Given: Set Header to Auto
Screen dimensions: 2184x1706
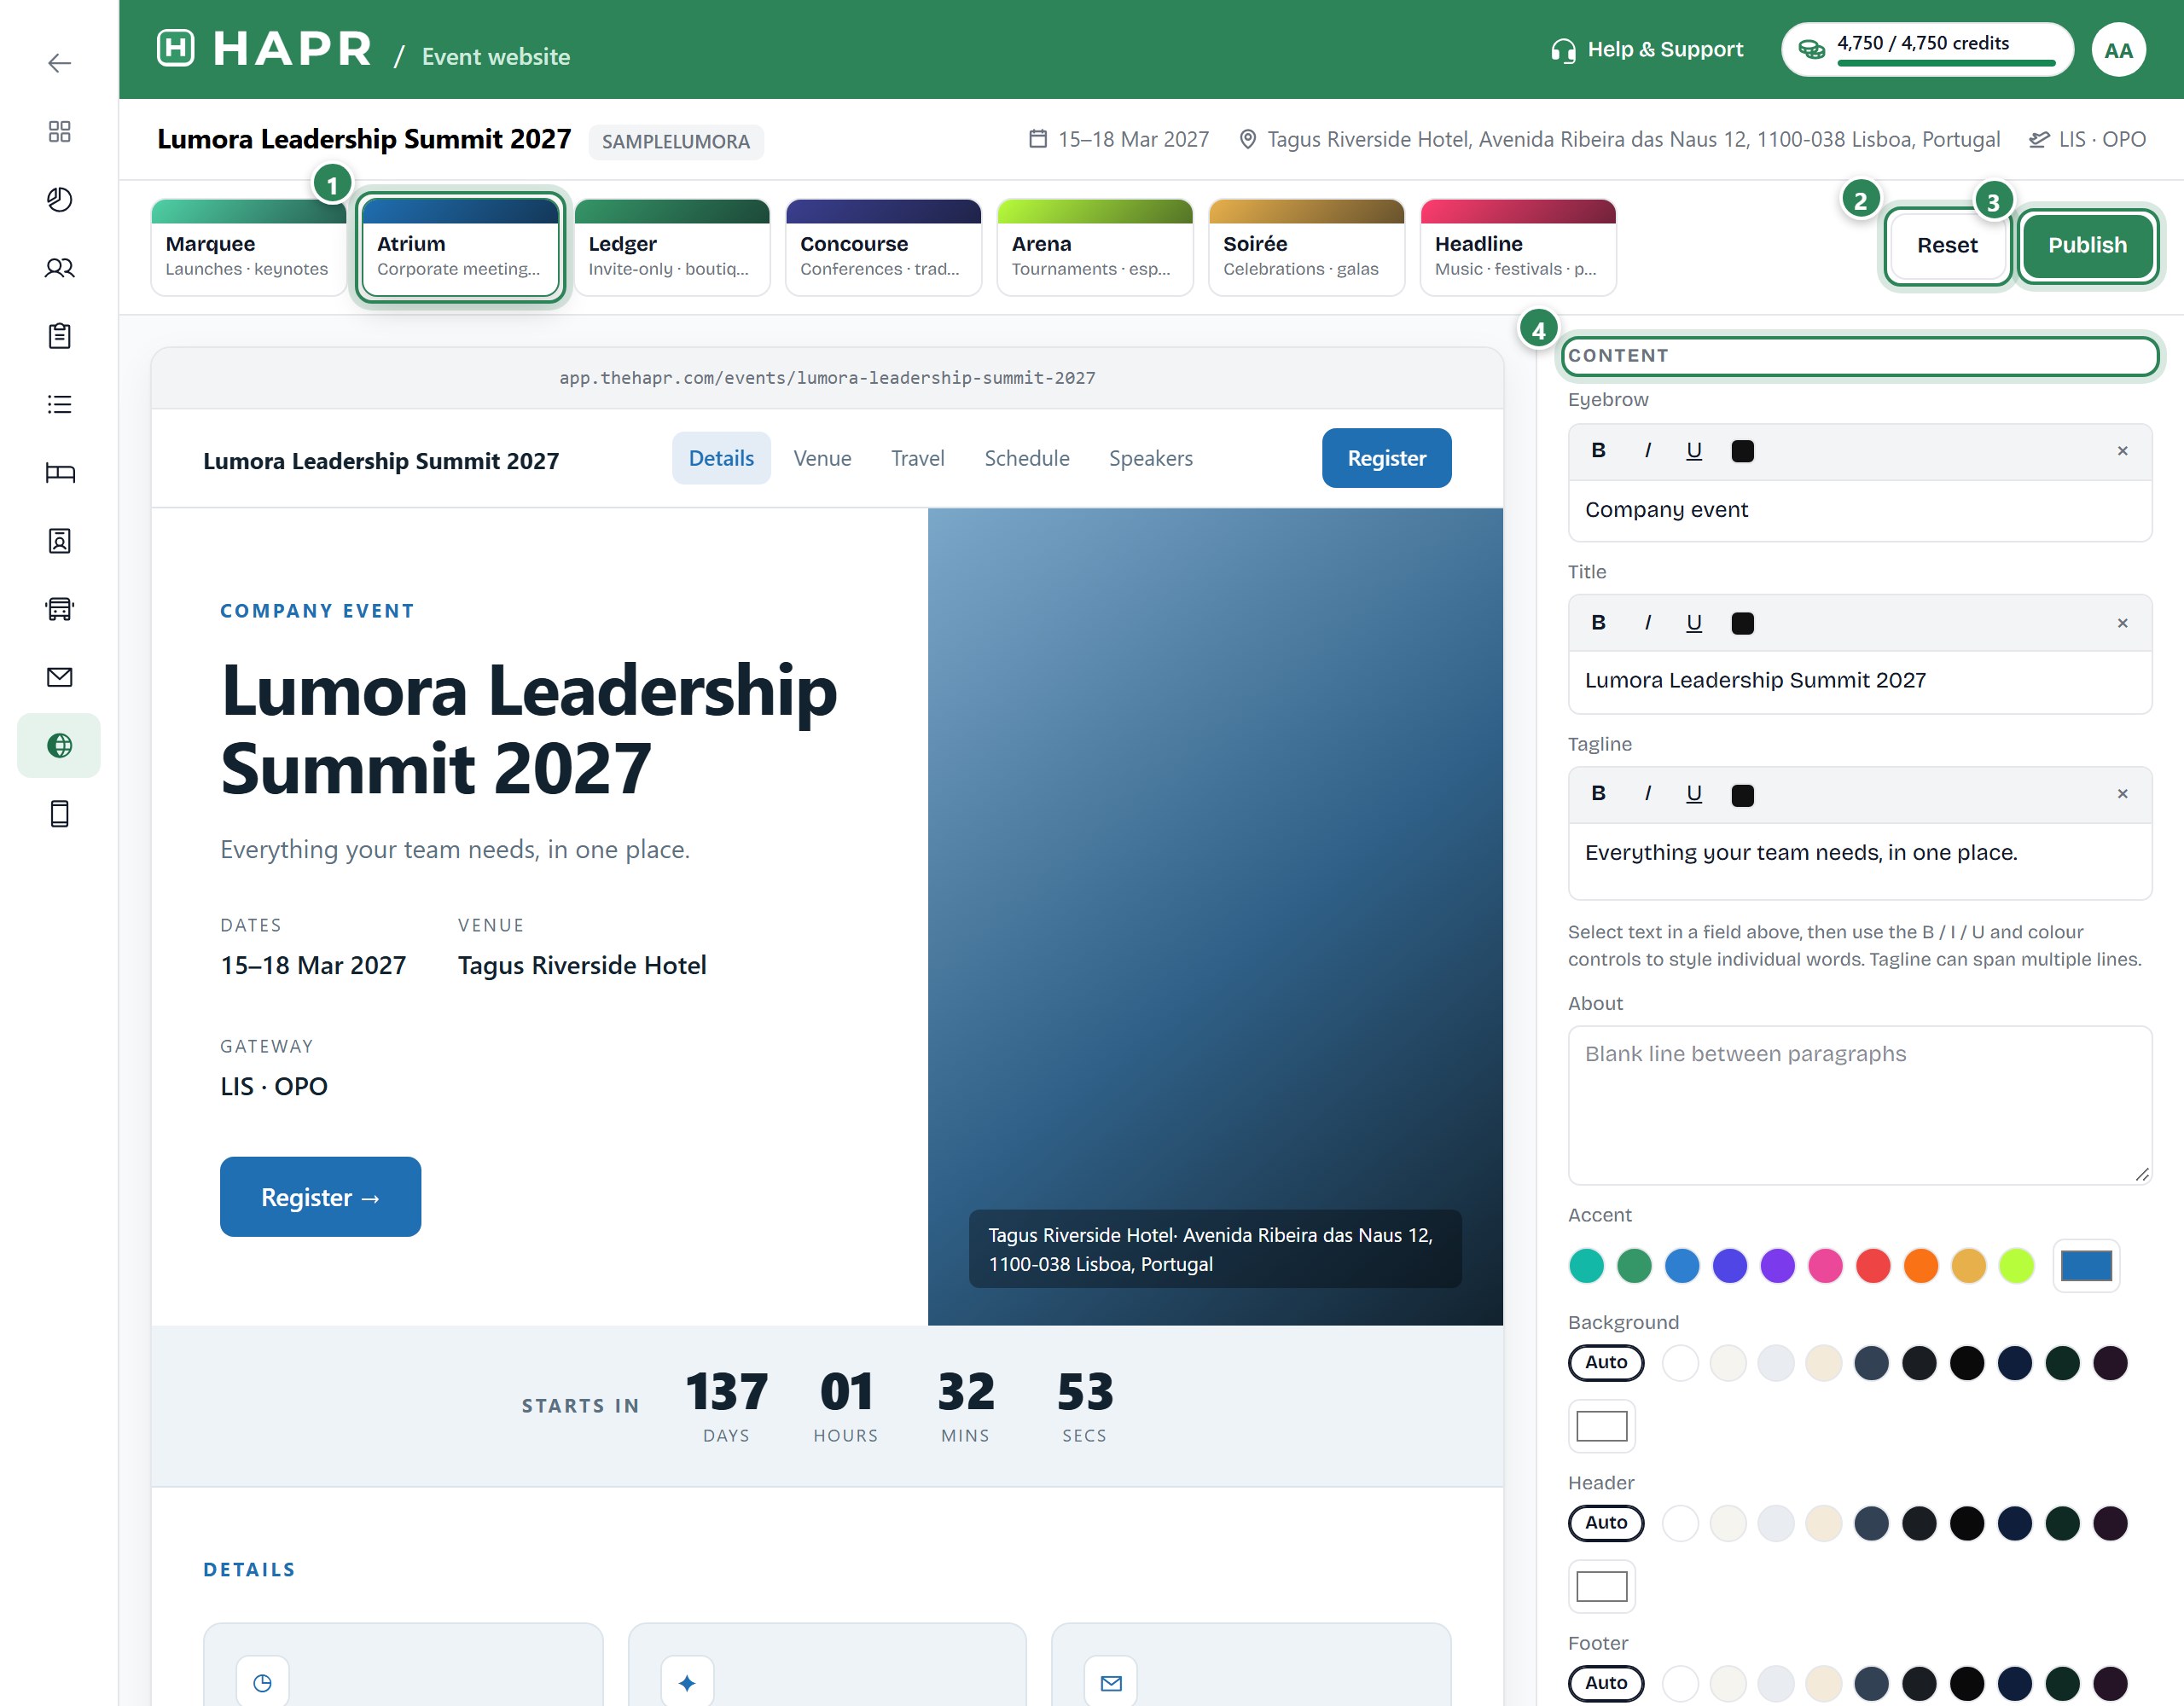Looking at the screenshot, I should tap(1605, 1522).
